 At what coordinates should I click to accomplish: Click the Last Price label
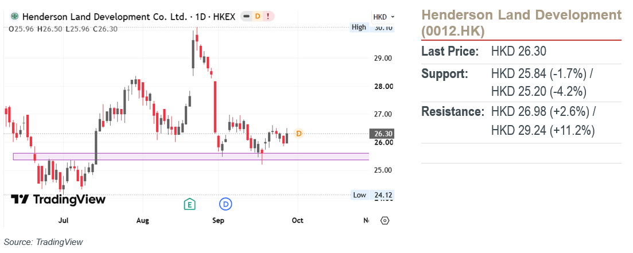450,52
